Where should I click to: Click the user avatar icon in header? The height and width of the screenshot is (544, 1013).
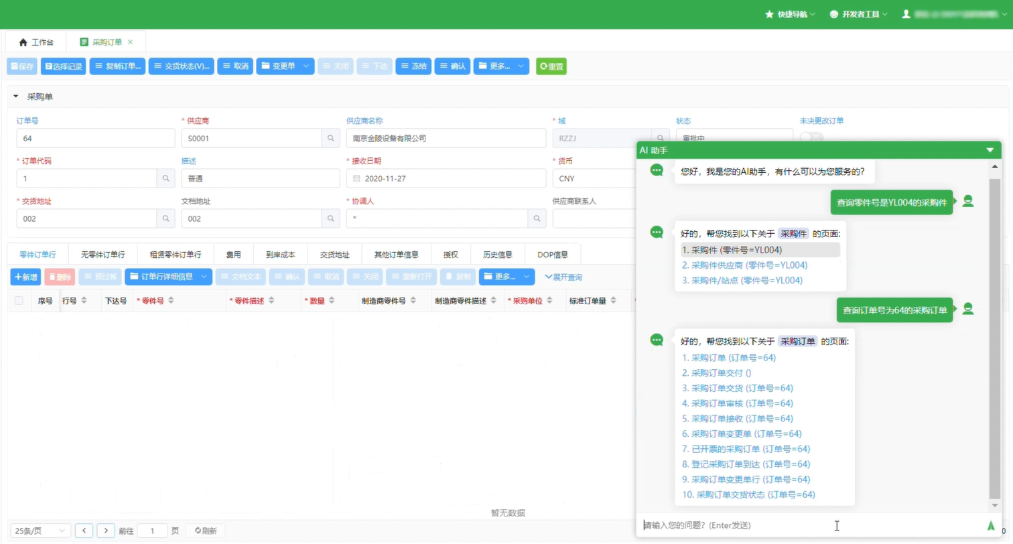pos(906,14)
